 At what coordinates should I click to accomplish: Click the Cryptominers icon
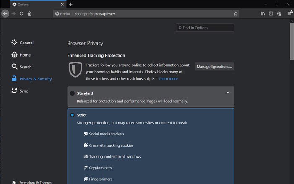(x=86, y=168)
